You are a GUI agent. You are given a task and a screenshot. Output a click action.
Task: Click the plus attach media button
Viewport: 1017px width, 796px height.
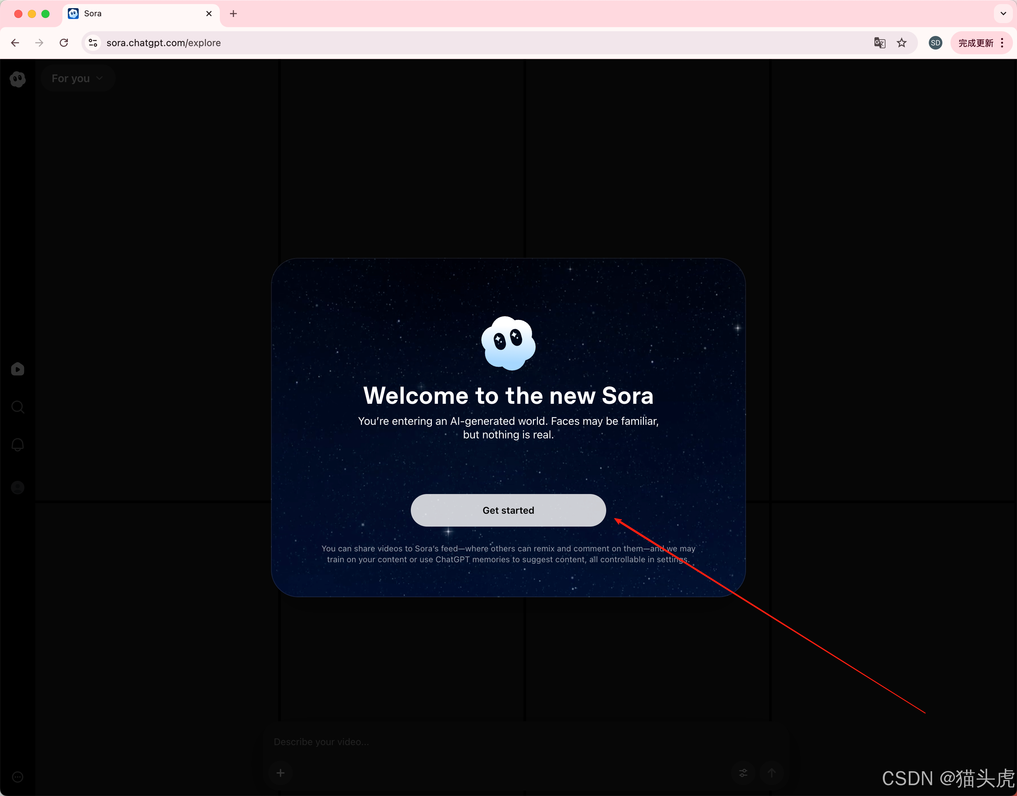click(281, 773)
